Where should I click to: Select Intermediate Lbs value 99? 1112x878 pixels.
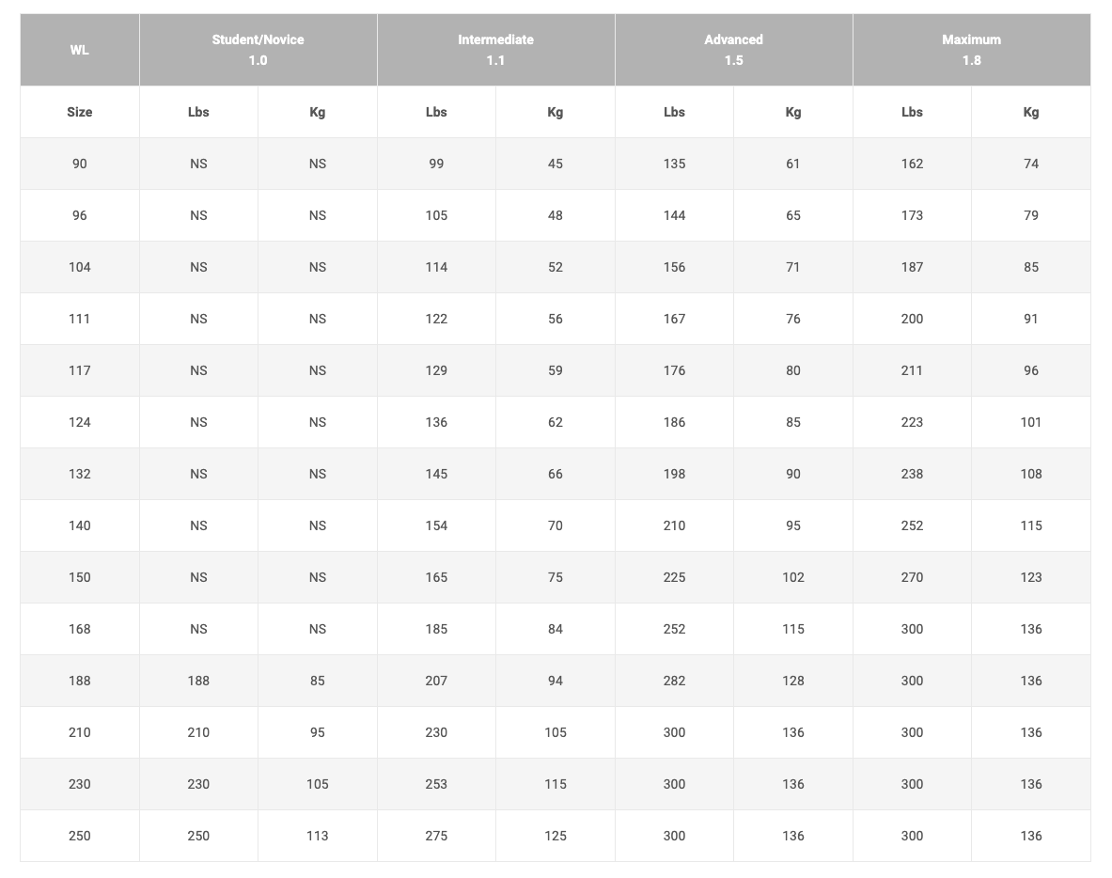436,164
